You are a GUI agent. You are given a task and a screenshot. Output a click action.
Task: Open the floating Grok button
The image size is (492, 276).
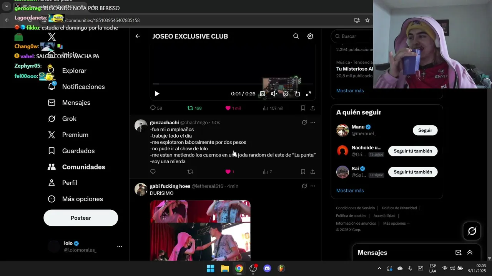(472, 231)
